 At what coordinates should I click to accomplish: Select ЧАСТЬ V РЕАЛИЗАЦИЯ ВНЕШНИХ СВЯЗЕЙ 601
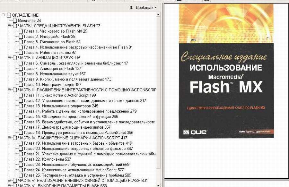tap(83, 181)
